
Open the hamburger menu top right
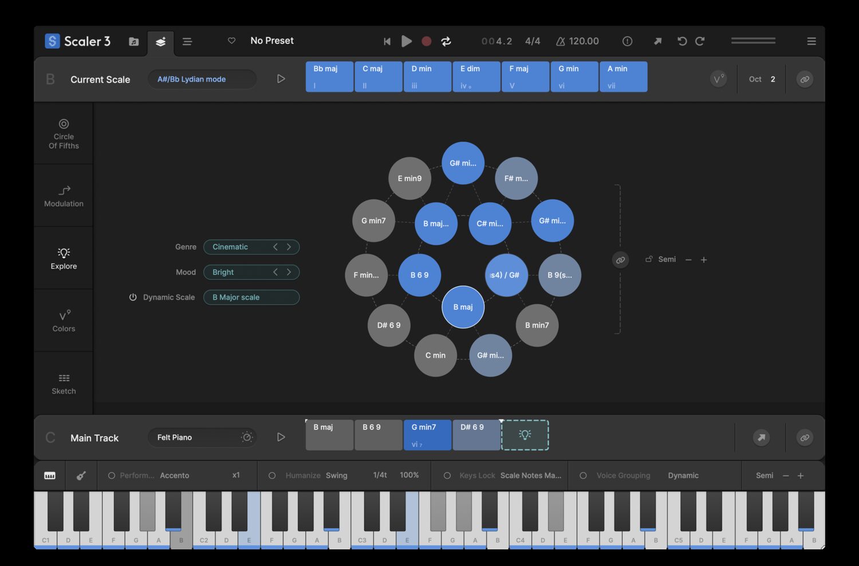click(811, 41)
